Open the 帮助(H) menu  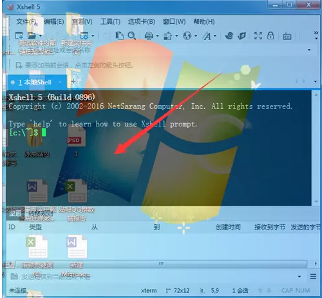click(204, 21)
